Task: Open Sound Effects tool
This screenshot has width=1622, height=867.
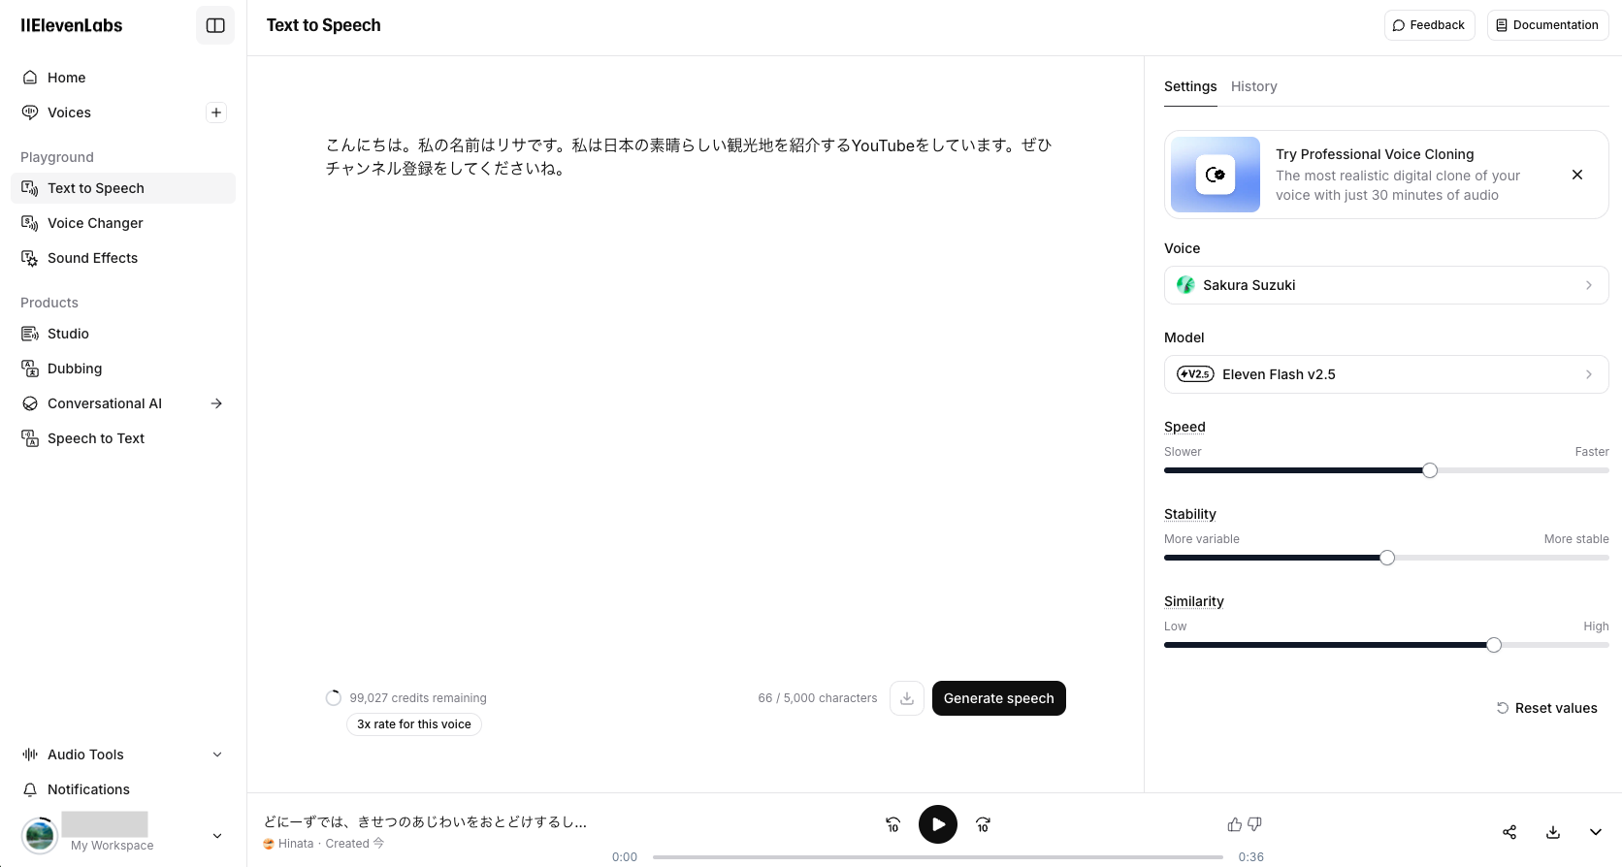Action: [123, 258]
